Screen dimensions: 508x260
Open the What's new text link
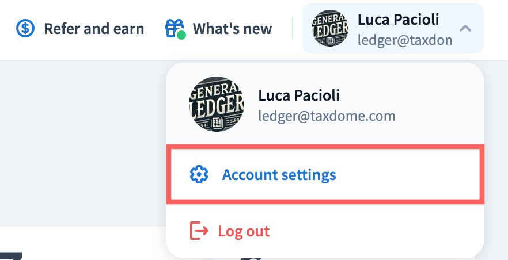click(232, 28)
